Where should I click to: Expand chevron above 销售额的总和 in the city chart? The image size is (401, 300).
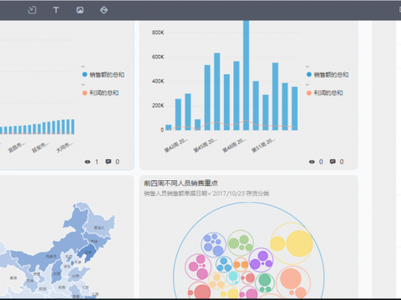pyautogui.click(x=83, y=67)
